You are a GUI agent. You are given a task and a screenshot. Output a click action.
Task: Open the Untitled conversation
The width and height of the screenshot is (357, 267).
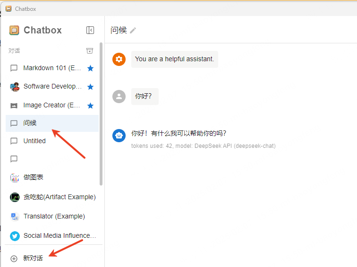[52, 141]
